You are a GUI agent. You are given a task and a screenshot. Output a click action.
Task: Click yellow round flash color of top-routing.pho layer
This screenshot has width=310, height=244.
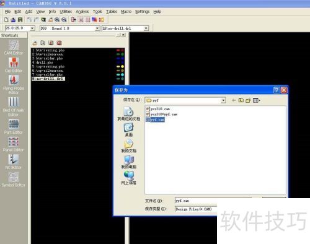(x=122, y=66)
